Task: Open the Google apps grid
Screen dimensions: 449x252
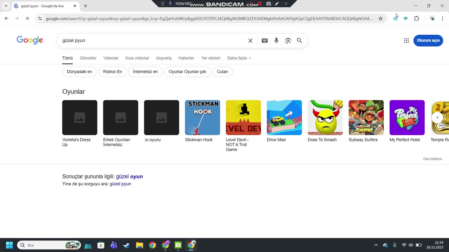Action: click(406, 41)
